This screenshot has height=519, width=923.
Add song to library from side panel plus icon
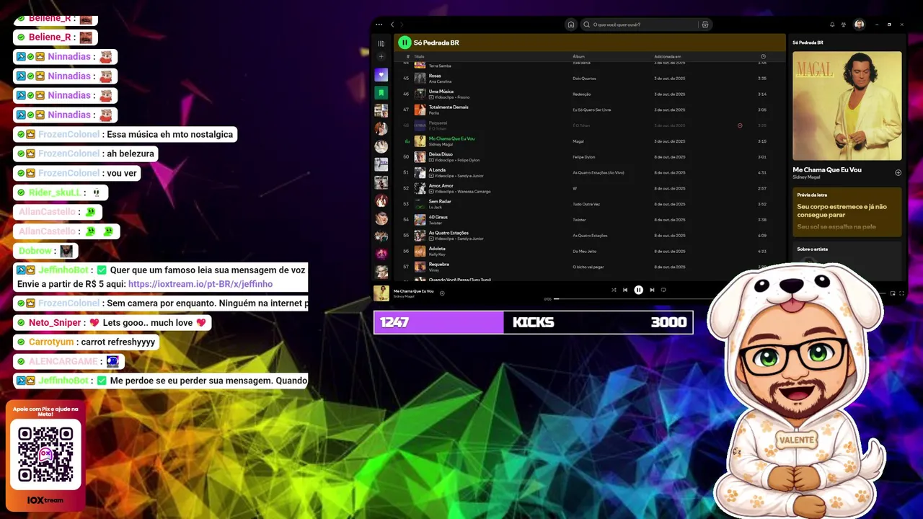tap(898, 172)
